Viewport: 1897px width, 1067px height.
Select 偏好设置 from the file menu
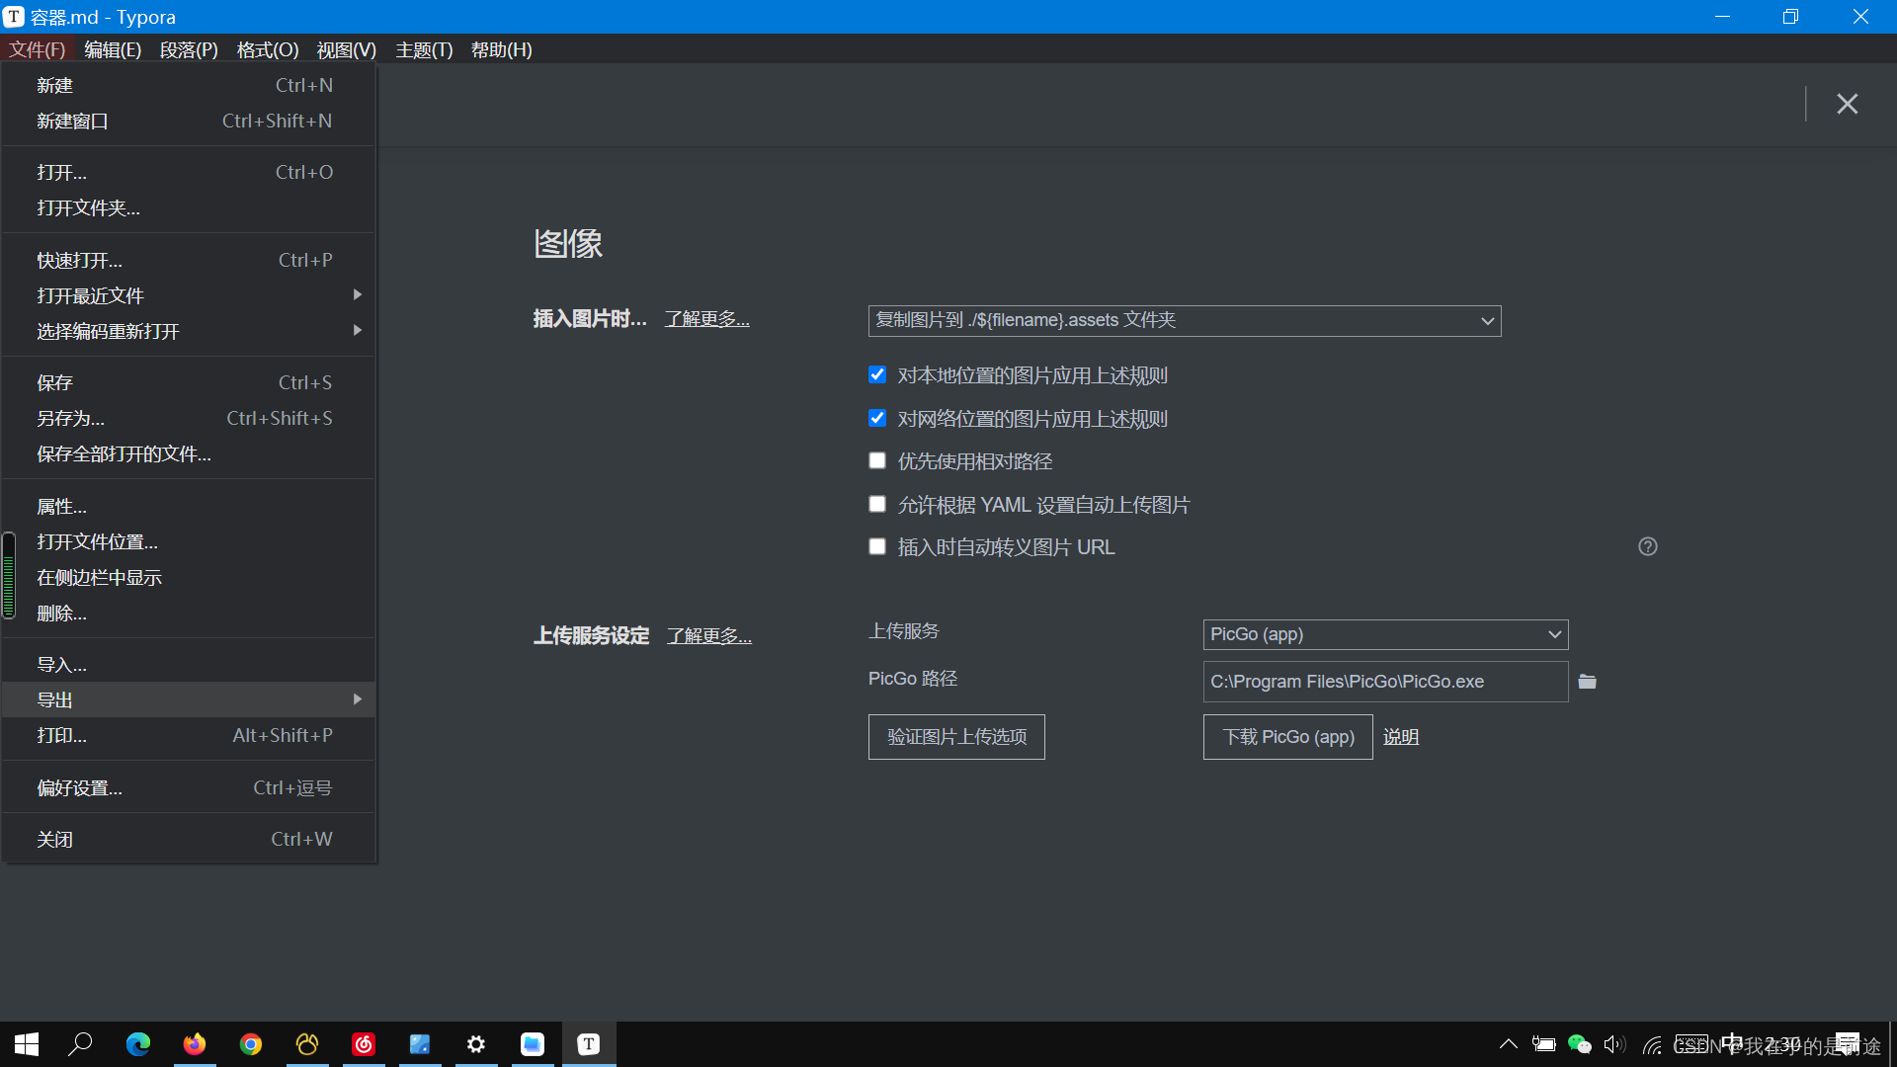click(x=79, y=787)
